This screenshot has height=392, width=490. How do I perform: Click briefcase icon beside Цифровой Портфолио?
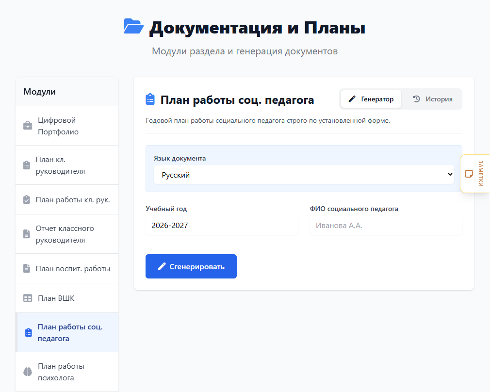coord(28,126)
